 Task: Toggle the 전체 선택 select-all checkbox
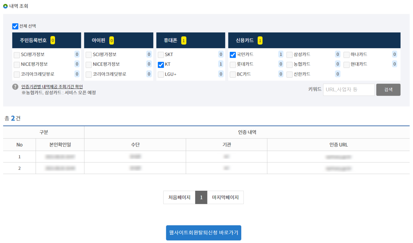[x=15, y=26]
